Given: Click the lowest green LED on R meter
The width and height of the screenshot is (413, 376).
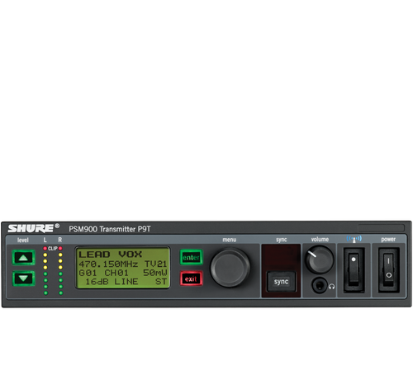Looking at the screenshot, I should click(x=61, y=293).
